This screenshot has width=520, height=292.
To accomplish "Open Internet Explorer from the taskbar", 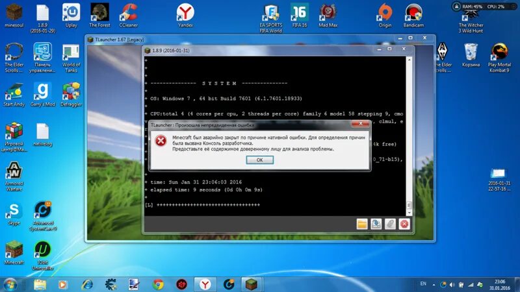I will point(87,284).
